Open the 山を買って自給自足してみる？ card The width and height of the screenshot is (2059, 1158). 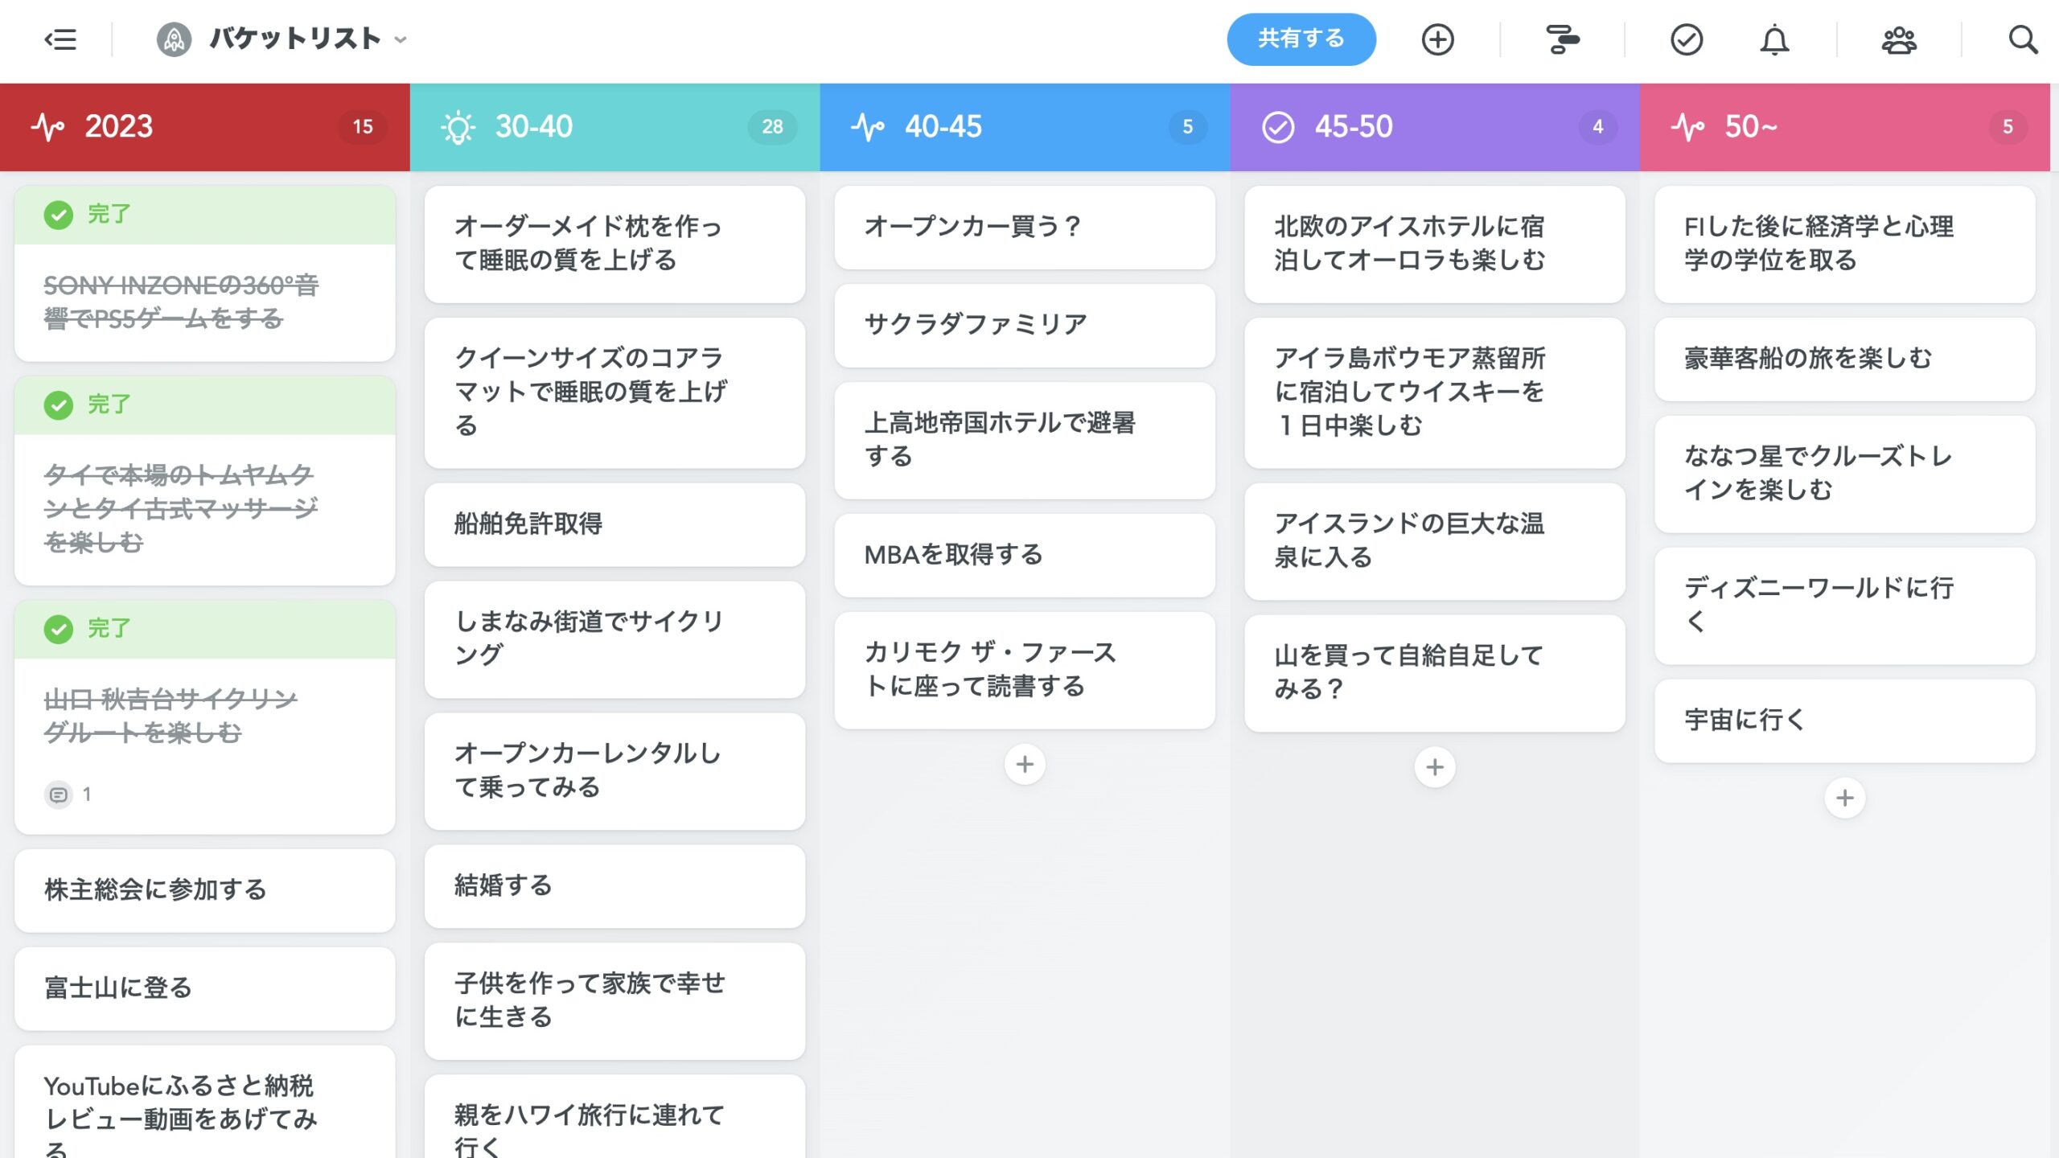[1435, 673]
